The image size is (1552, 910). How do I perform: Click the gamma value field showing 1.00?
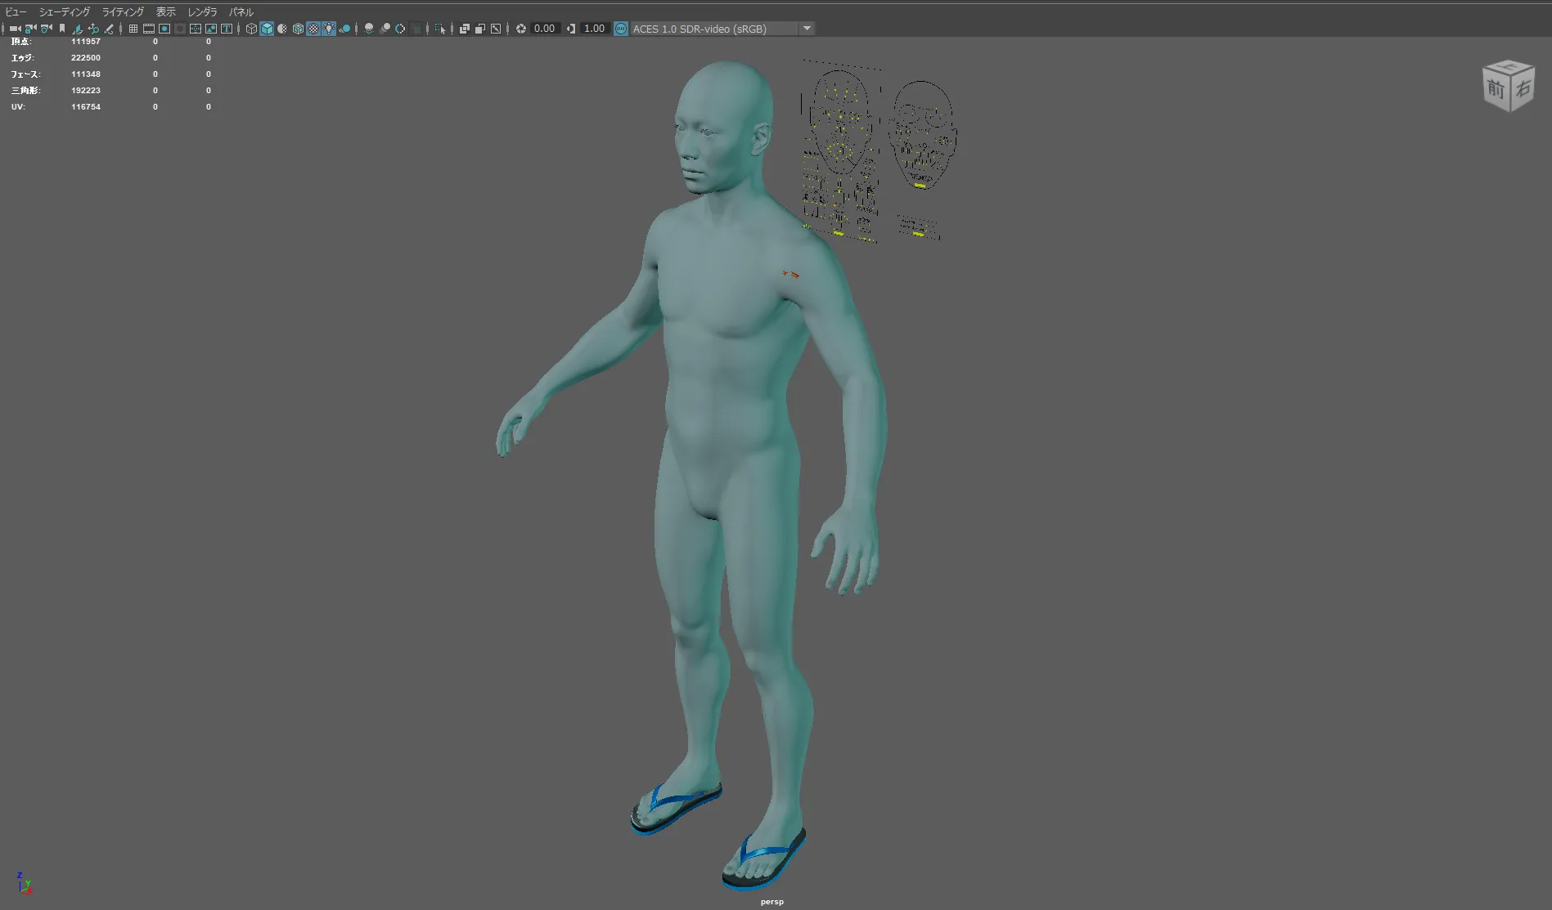tap(594, 29)
